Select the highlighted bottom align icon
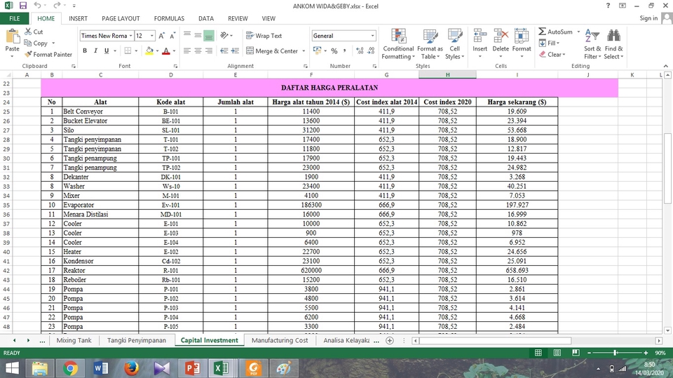Viewport: 673px width, 378px height. coord(209,35)
